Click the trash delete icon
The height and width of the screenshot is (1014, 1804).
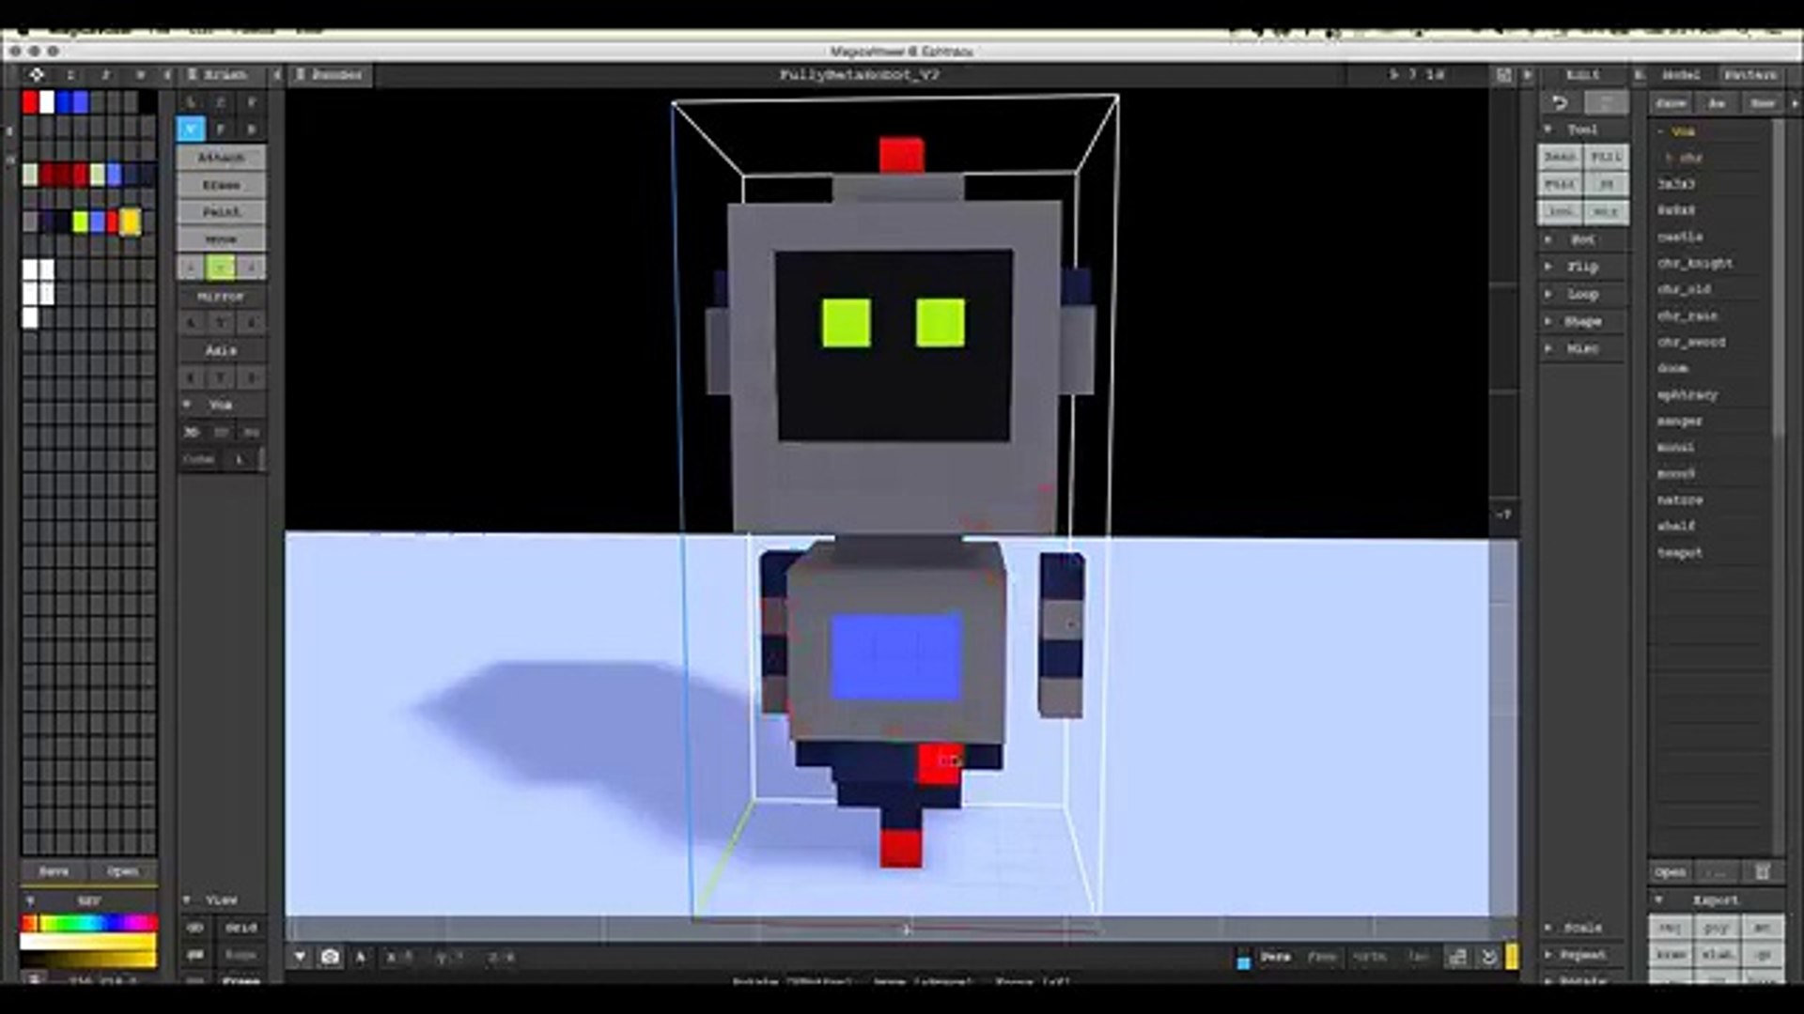point(1762,872)
